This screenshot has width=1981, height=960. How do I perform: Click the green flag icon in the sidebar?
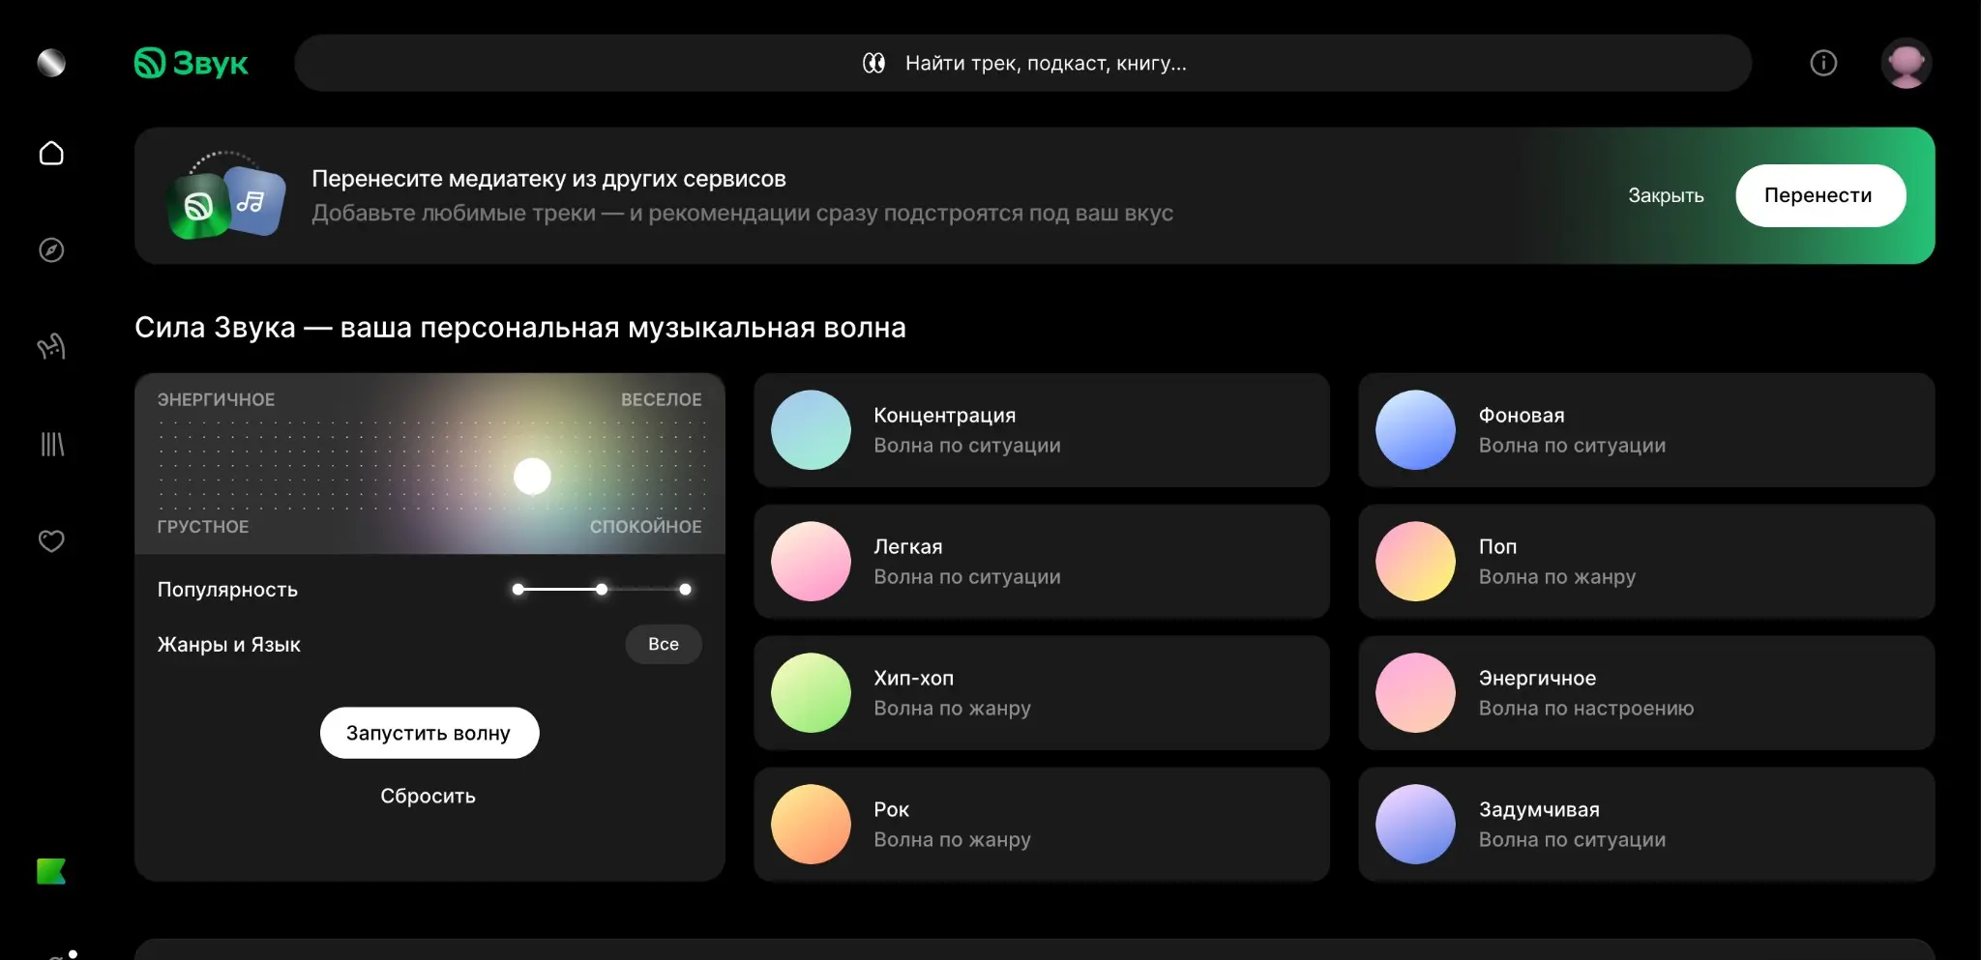[51, 871]
